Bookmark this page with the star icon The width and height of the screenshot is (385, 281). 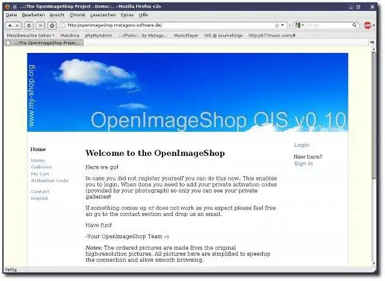pyautogui.click(x=277, y=25)
